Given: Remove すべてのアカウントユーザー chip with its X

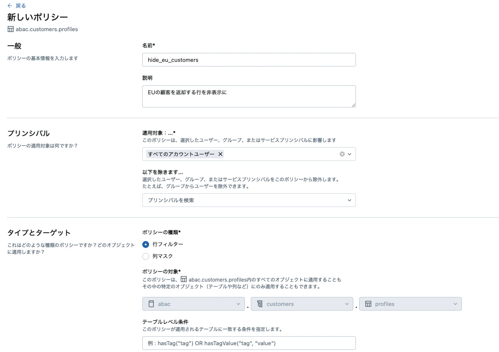Looking at the screenshot, I should pos(220,154).
